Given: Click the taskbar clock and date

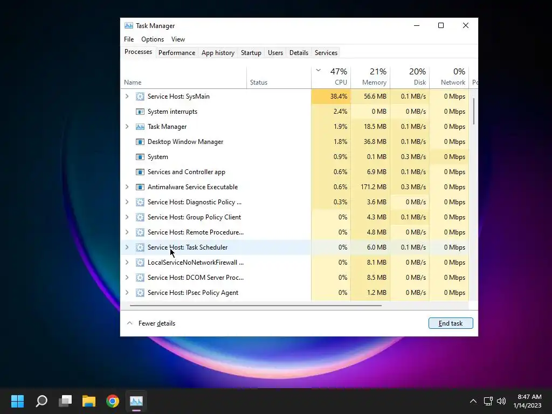Looking at the screenshot, I should pyautogui.click(x=527, y=401).
